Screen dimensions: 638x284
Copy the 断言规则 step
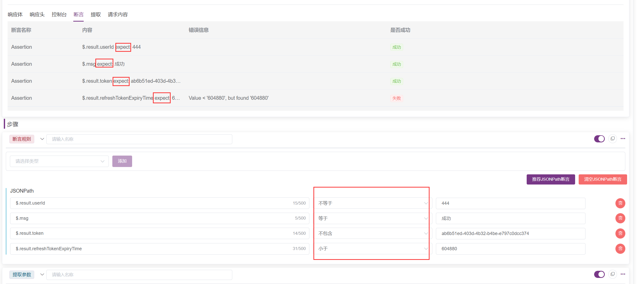(x=612, y=139)
